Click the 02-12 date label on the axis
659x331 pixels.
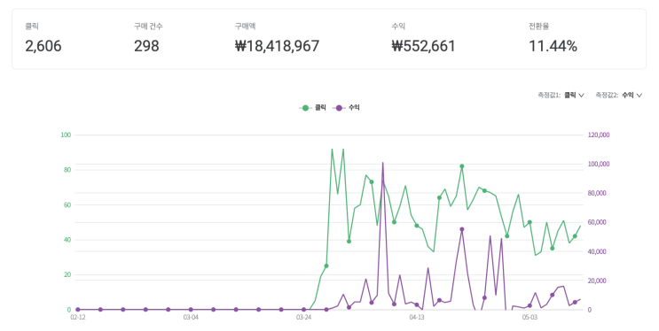point(78,317)
